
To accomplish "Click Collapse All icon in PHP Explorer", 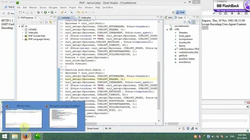I will [x=46, y=22].
